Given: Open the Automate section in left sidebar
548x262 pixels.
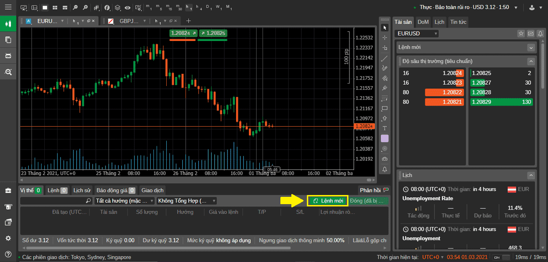Looking at the screenshot, I should click(x=8, y=56).
